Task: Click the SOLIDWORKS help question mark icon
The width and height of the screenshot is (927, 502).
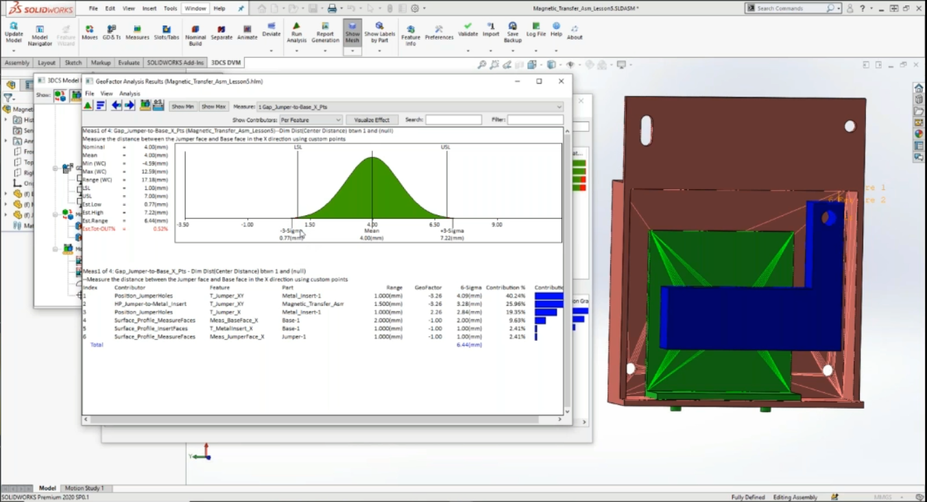Action: (x=863, y=8)
